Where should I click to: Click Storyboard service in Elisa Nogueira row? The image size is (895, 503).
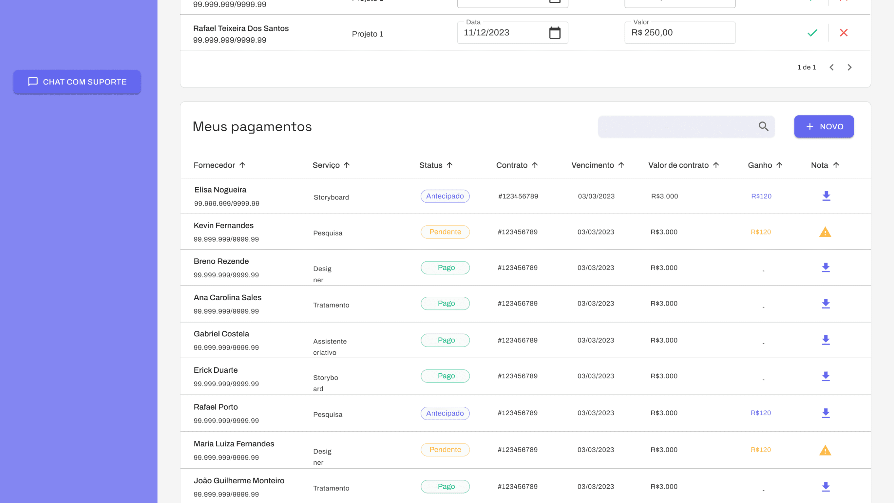point(331,198)
